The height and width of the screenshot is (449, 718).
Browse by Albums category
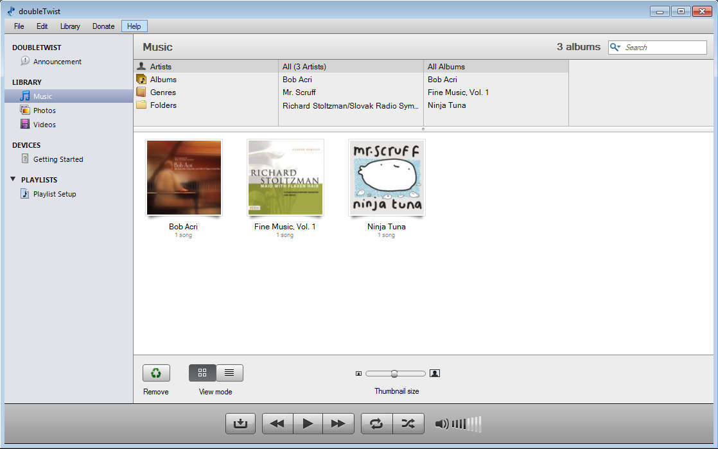click(x=206, y=79)
